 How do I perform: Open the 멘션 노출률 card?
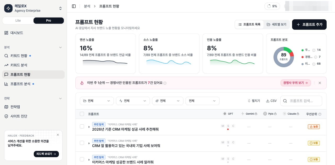pyautogui.click(x=105, y=53)
